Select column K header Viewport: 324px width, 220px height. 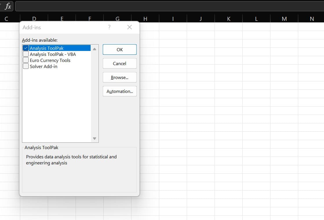coord(228,19)
